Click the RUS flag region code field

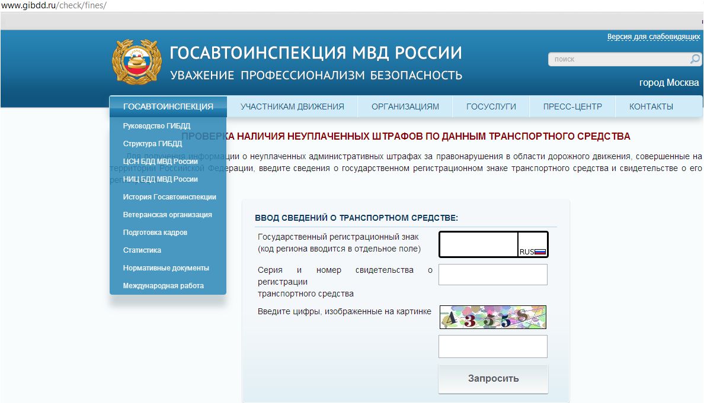(533, 244)
